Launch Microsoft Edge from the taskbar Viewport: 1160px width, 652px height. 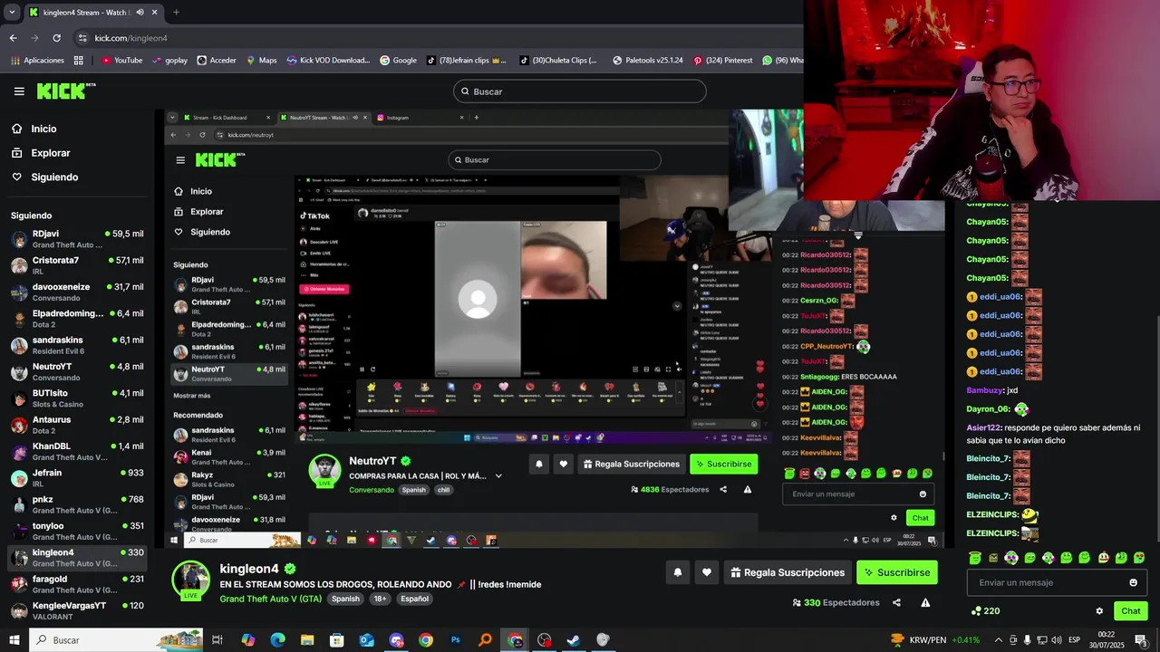click(277, 640)
